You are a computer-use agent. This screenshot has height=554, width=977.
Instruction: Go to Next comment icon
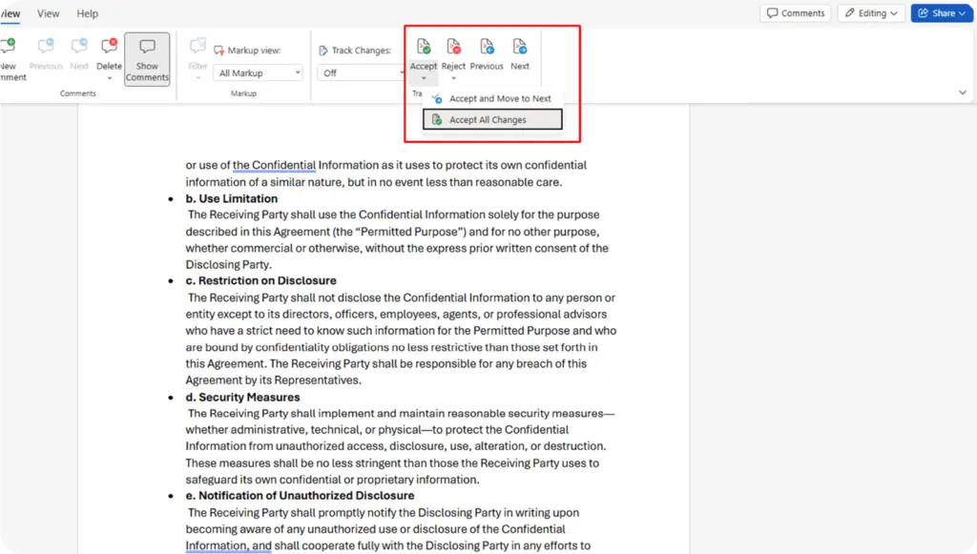pos(79,46)
